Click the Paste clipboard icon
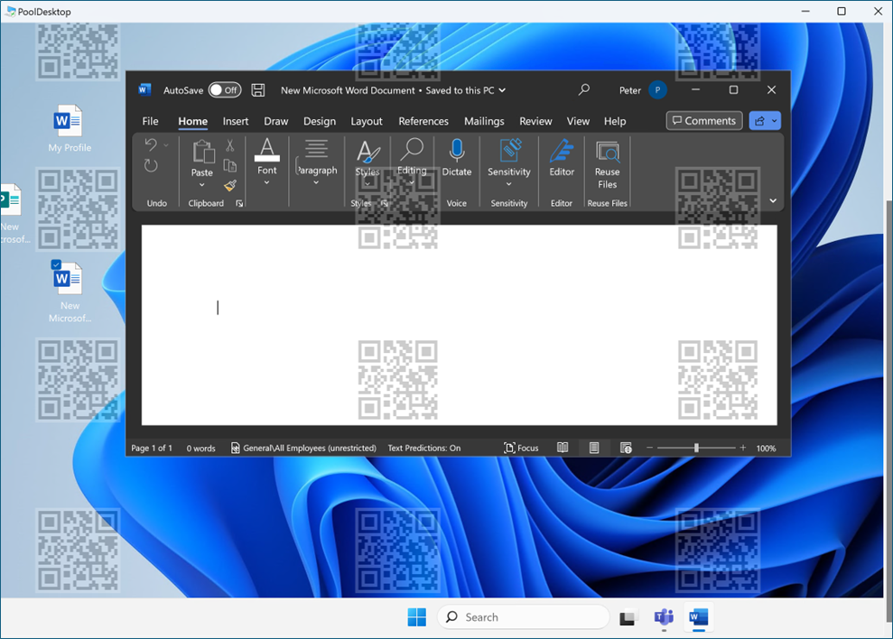Image resolution: width=893 pixels, height=639 pixels. [202, 152]
